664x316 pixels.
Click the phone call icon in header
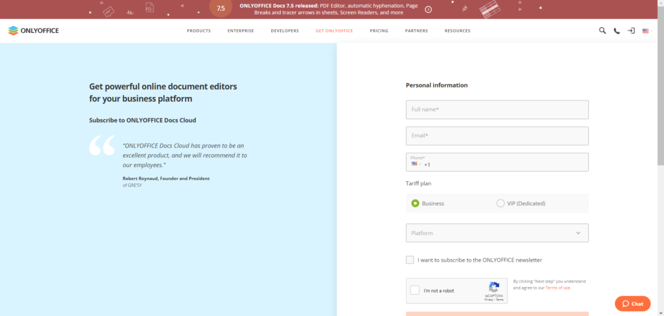[617, 30]
